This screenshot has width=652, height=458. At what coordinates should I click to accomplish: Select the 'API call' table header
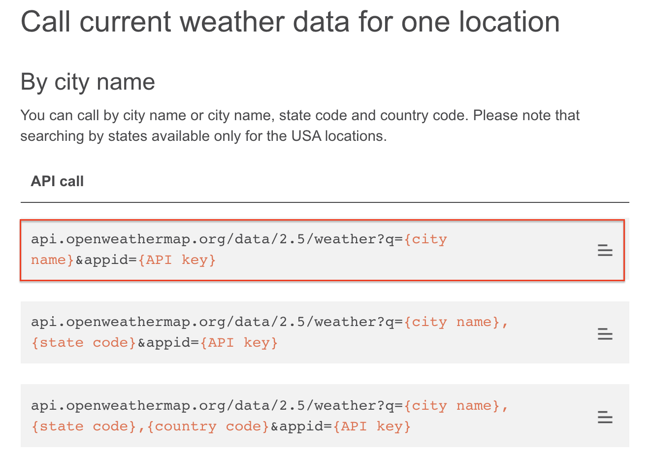click(x=57, y=181)
